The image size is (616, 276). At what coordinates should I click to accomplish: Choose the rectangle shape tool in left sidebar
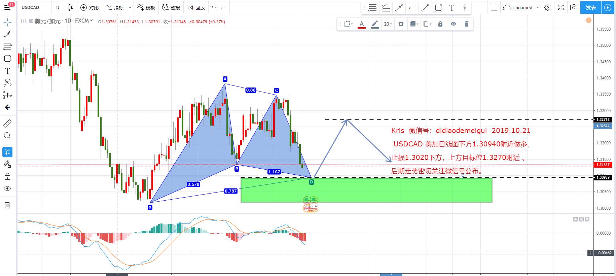click(x=7, y=58)
